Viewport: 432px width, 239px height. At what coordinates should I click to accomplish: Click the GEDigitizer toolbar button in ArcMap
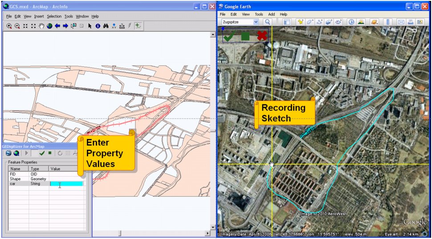point(138,26)
